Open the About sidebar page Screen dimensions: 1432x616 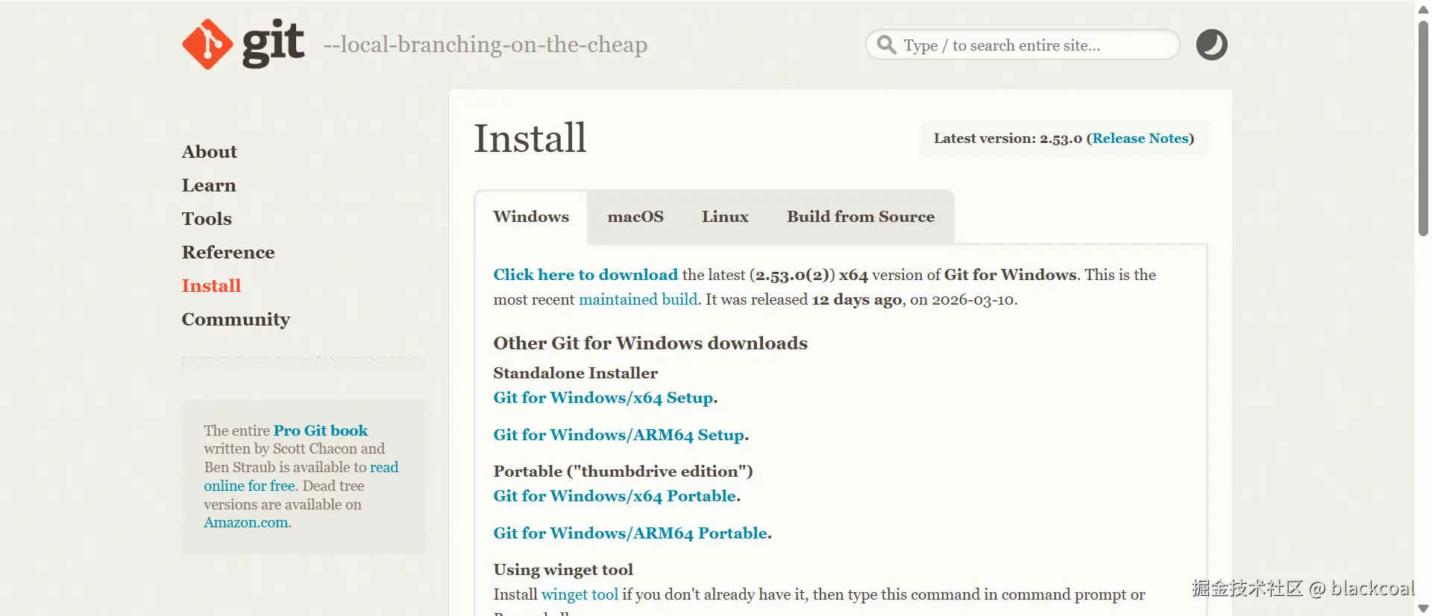[x=210, y=152]
